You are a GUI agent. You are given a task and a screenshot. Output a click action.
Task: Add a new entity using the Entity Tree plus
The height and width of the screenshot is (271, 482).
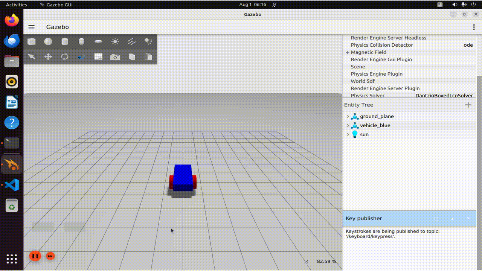coord(468,105)
